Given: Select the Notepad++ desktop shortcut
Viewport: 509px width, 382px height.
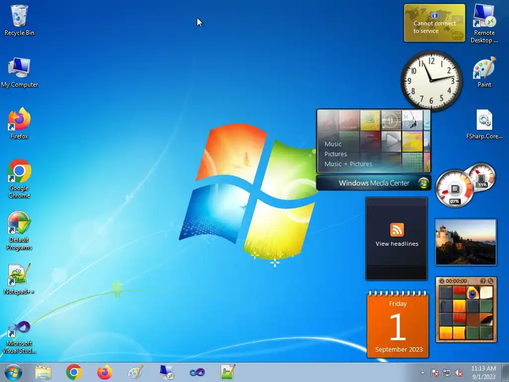Looking at the screenshot, I should tap(19, 279).
